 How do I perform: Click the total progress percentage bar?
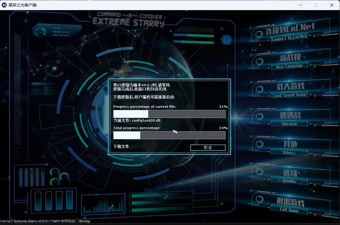tap(169, 135)
